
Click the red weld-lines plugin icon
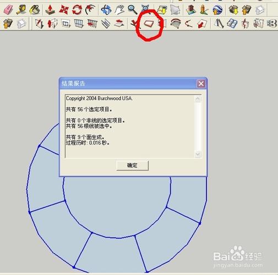(x=135, y=24)
